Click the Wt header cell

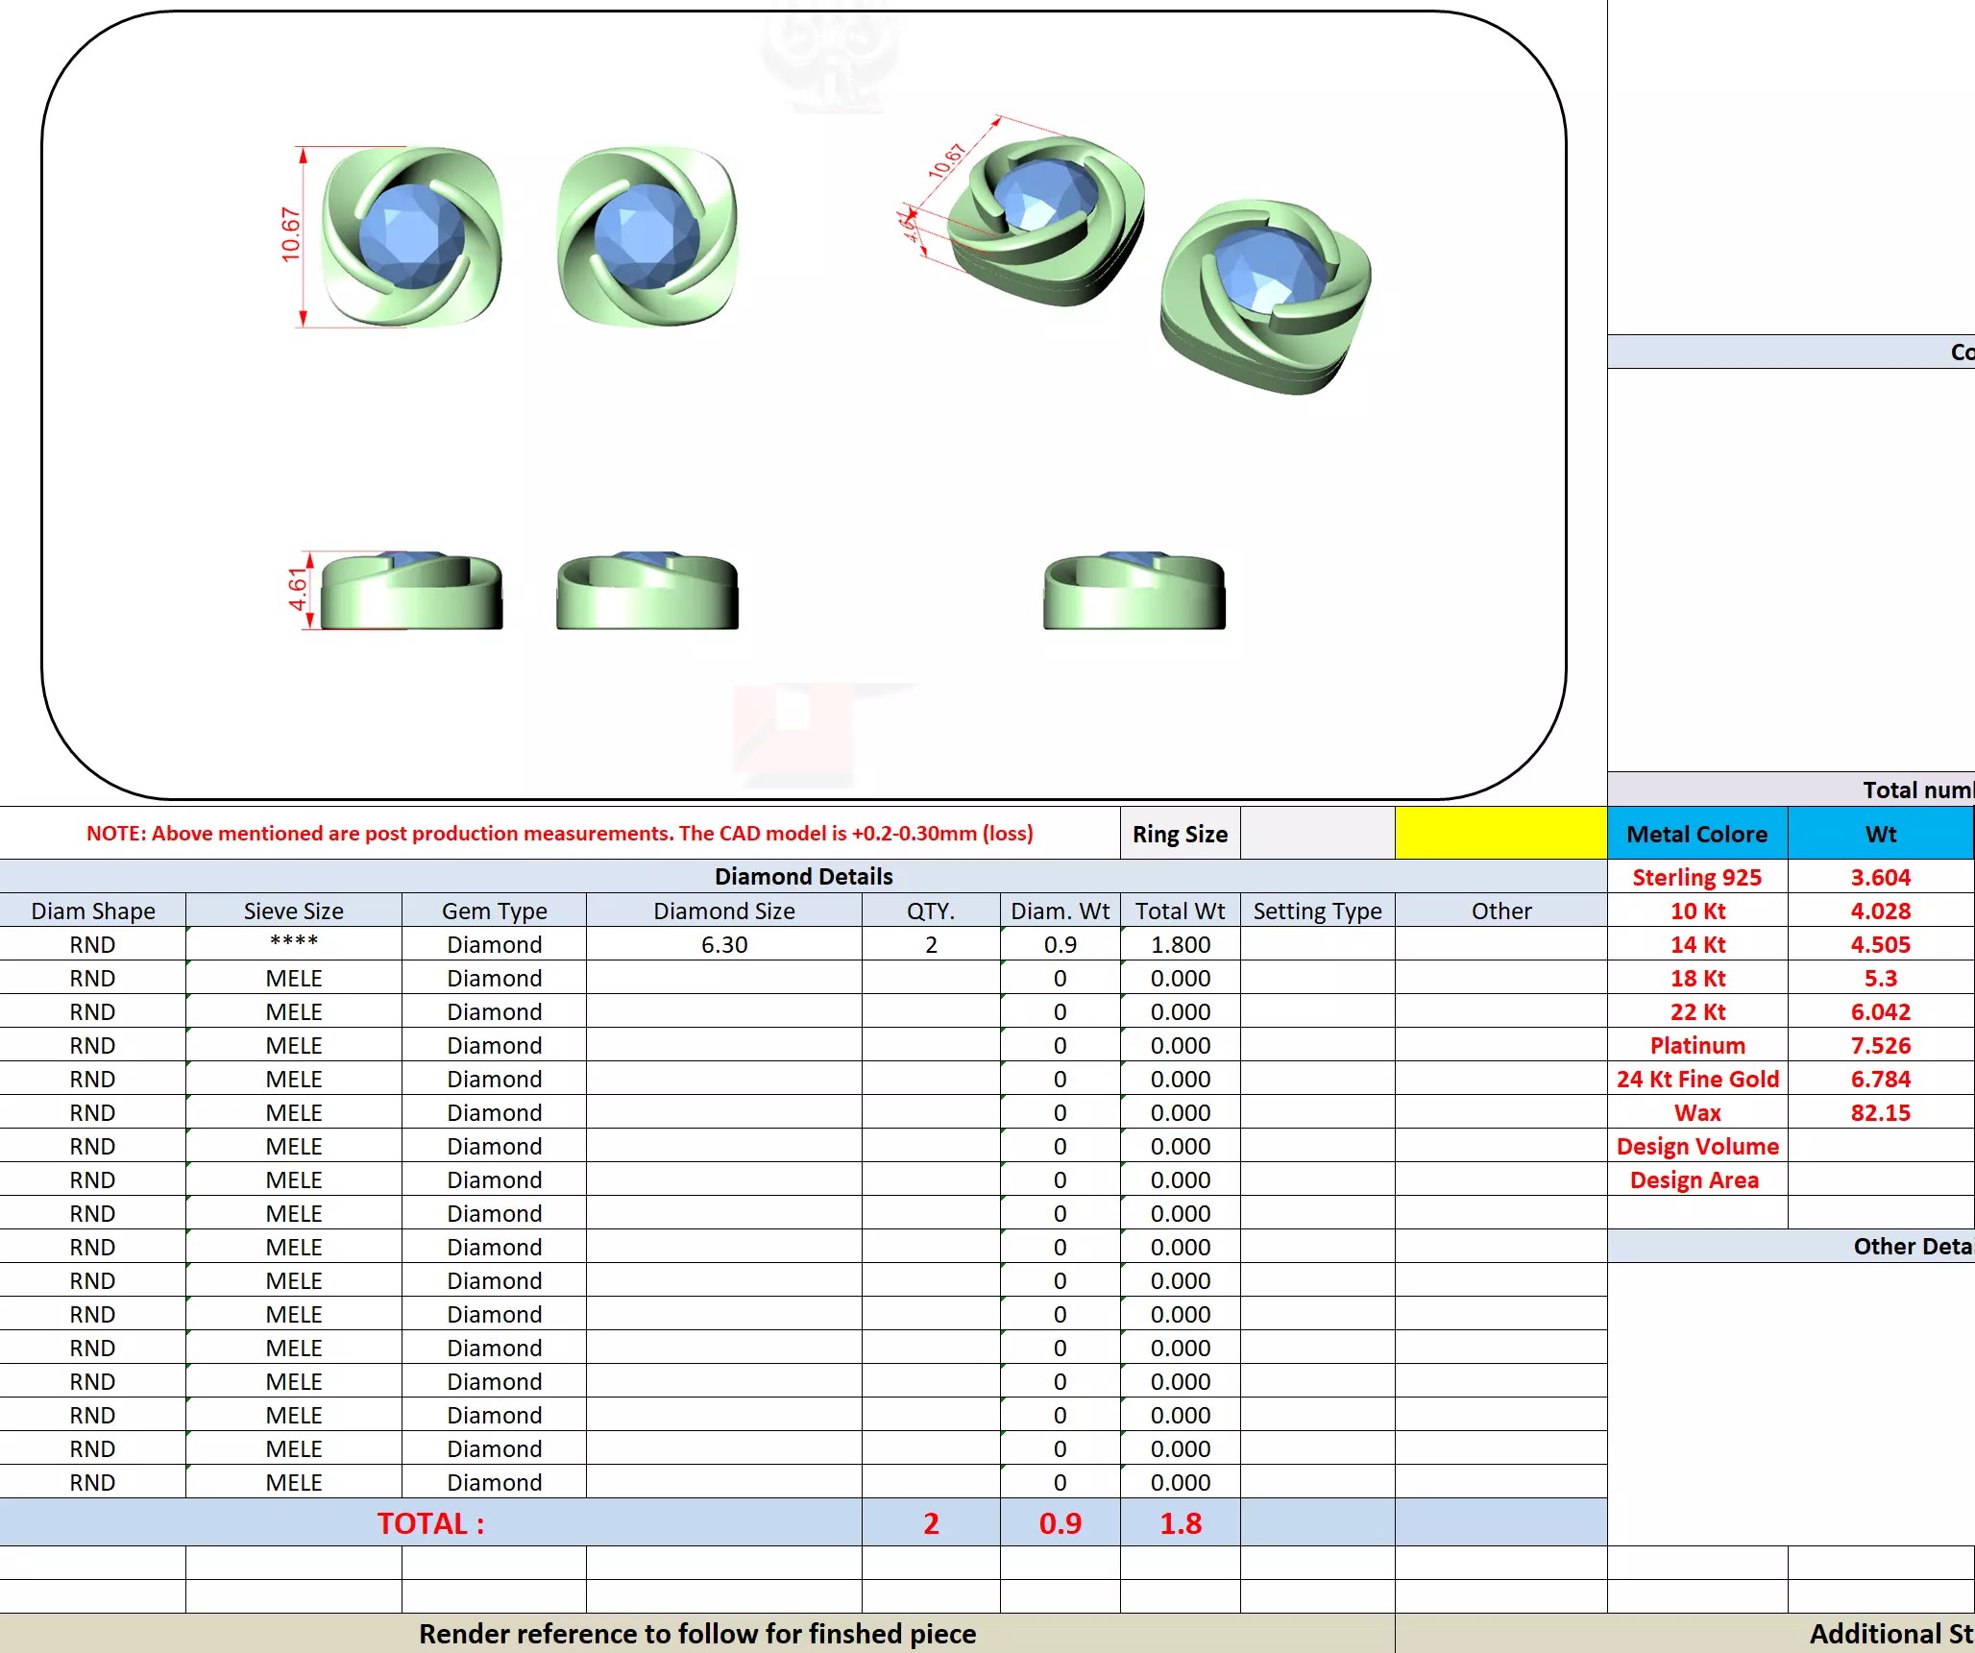tap(1881, 834)
